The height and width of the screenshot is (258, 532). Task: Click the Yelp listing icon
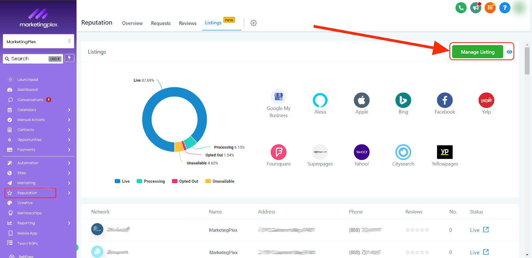coord(486,100)
